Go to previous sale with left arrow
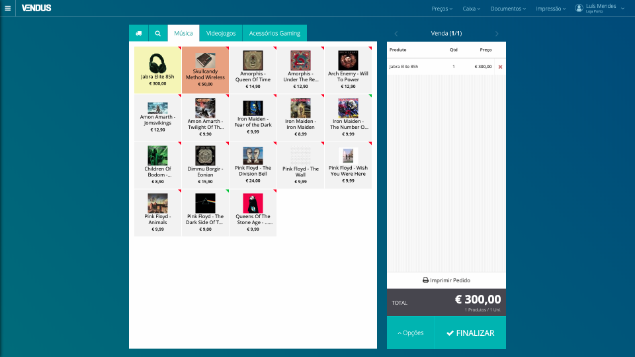This screenshot has height=357, width=635. click(x=396, y=34)
